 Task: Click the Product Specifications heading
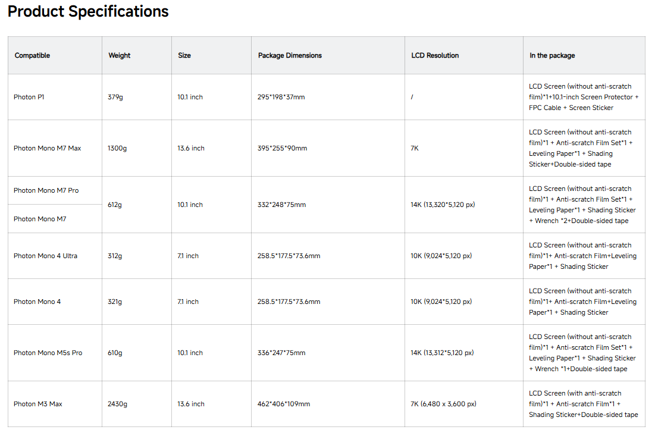pos(88,11)
